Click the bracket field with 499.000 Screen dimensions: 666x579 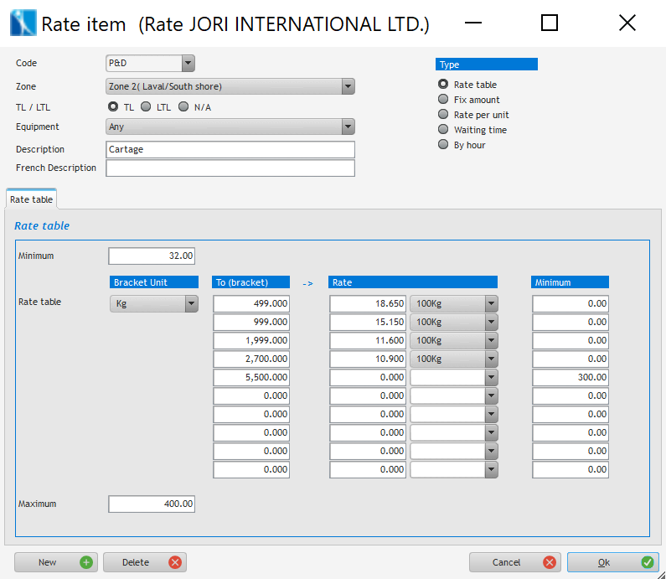click(x=251, y=303)
